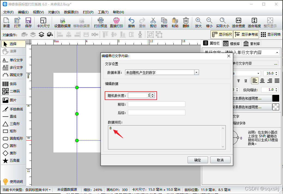Save the label with the 保存 icon

pos(28,23)
